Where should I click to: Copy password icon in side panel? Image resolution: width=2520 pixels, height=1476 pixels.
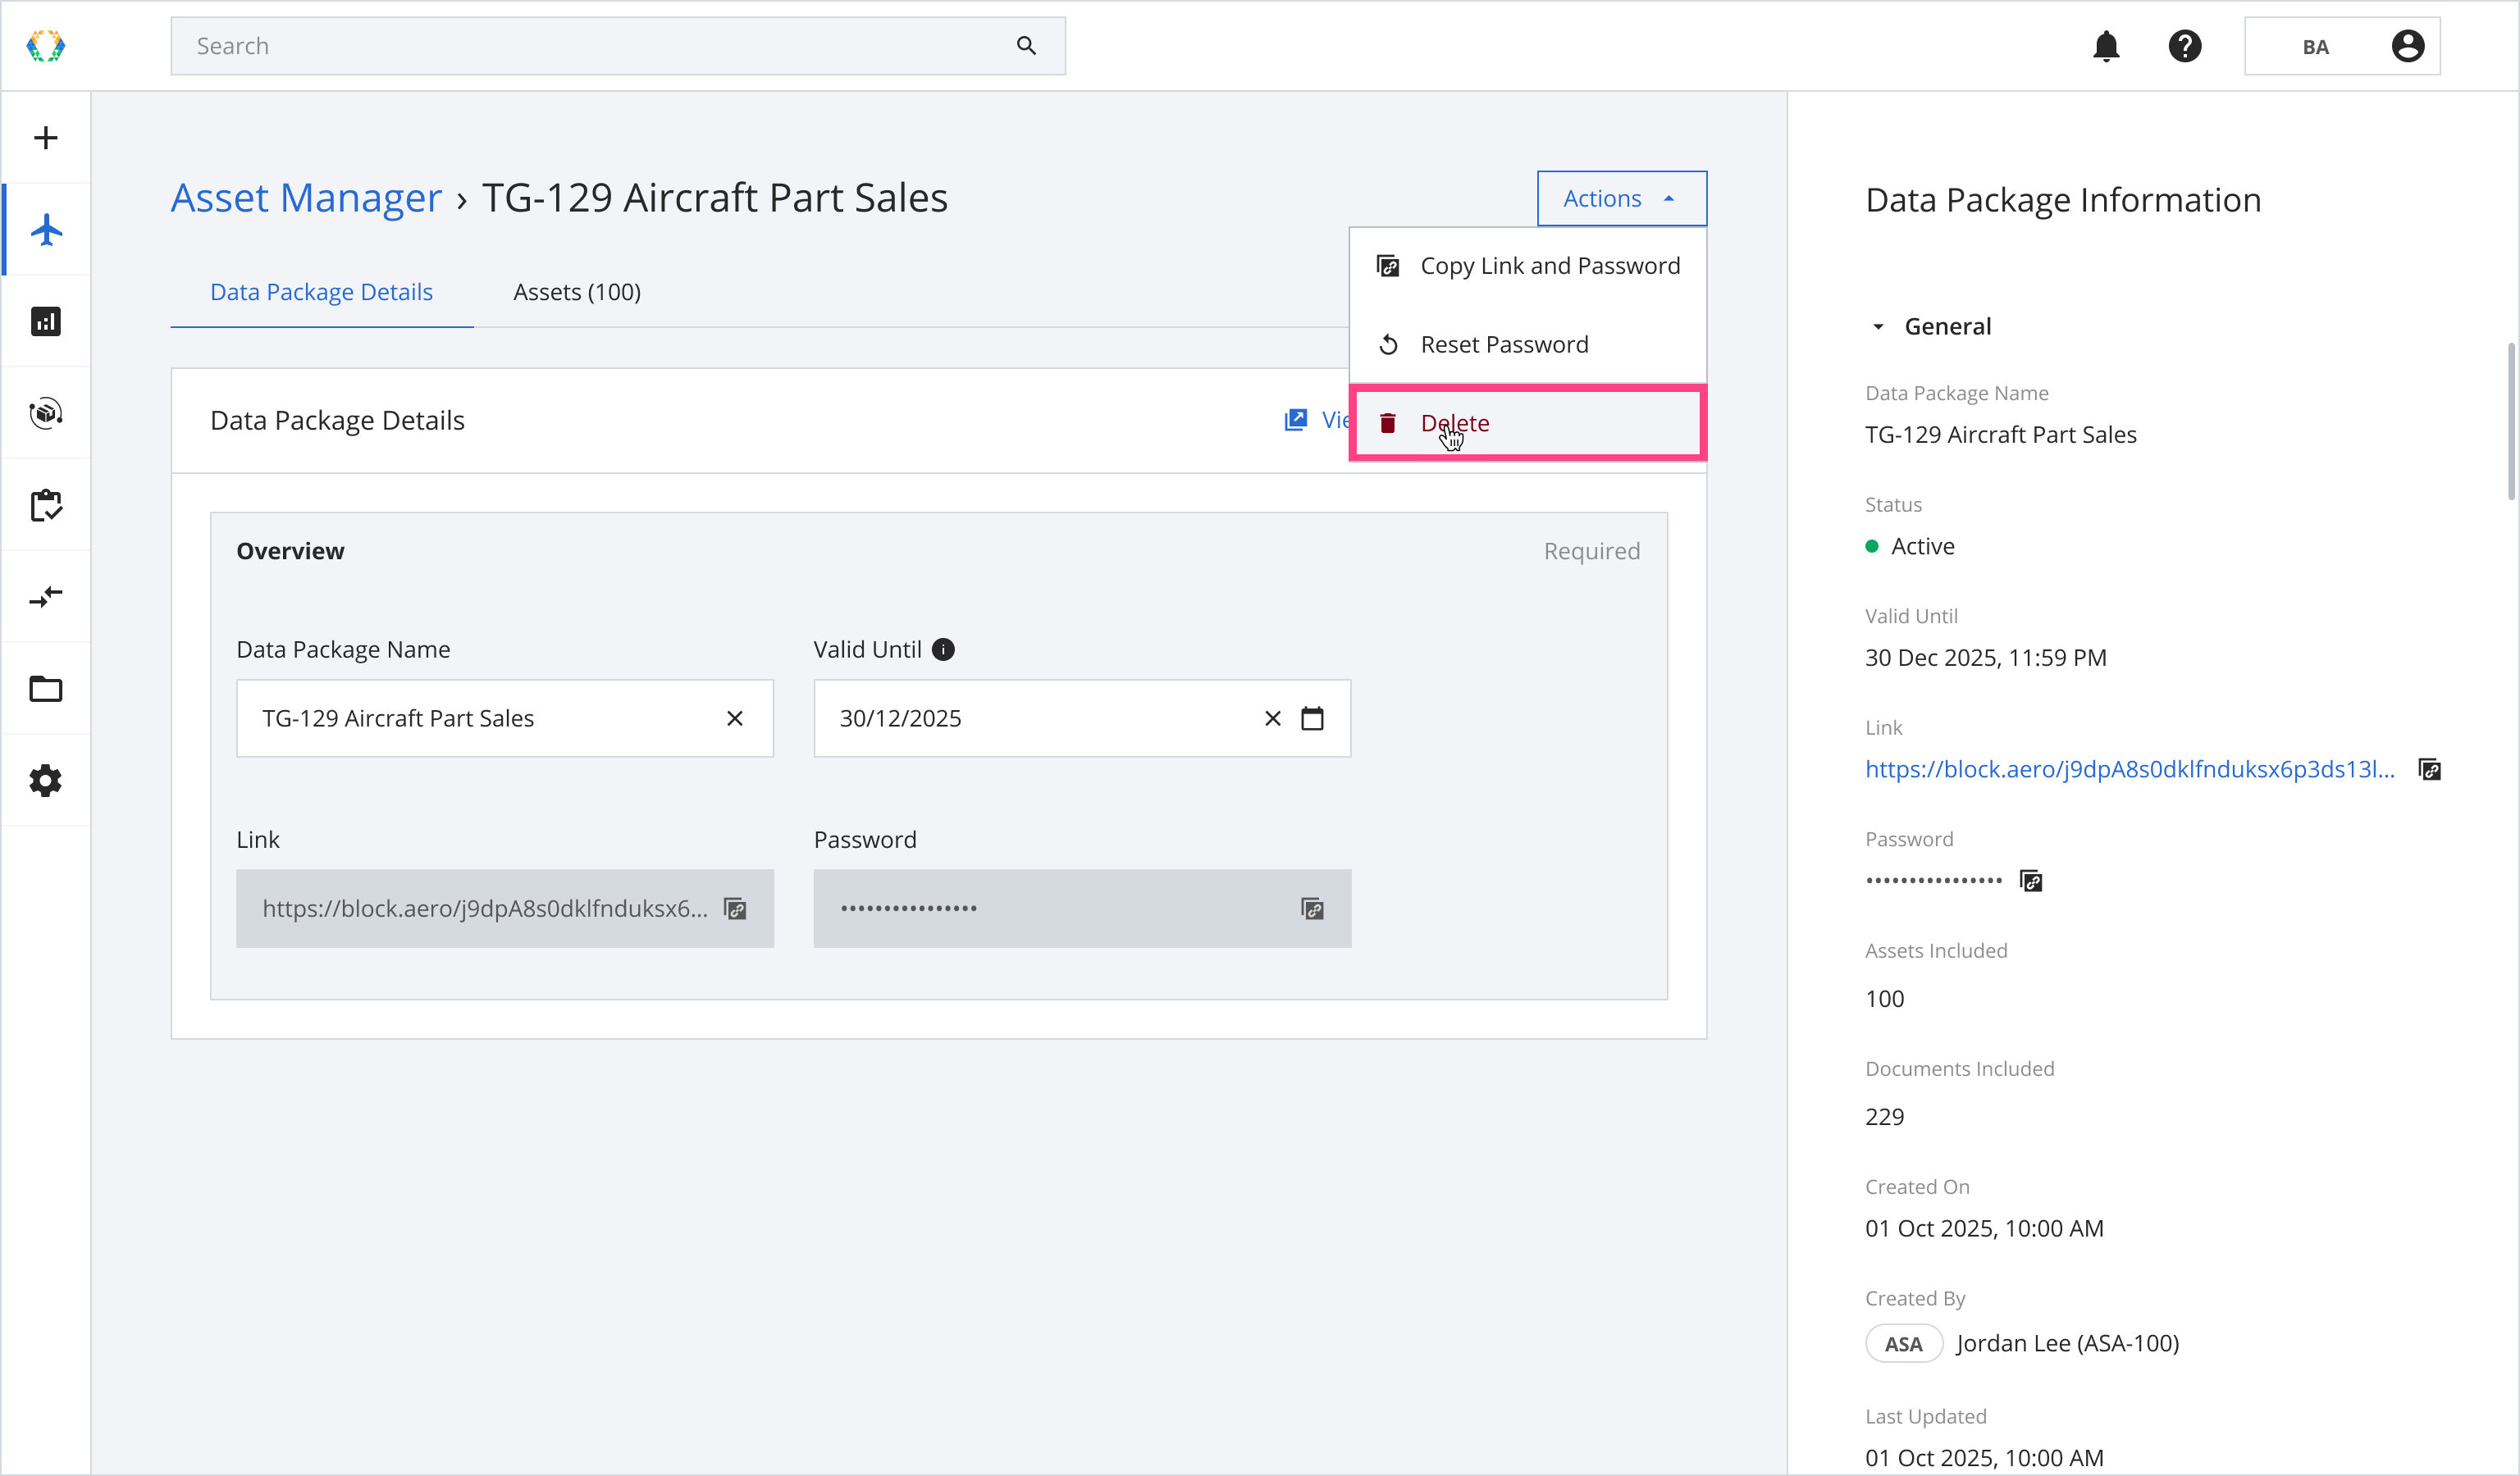[x=2031, y=881]
